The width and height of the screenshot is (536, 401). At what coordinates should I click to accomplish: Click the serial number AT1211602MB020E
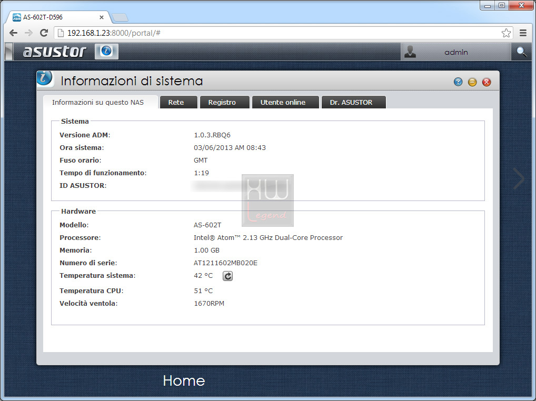point(225,263)
